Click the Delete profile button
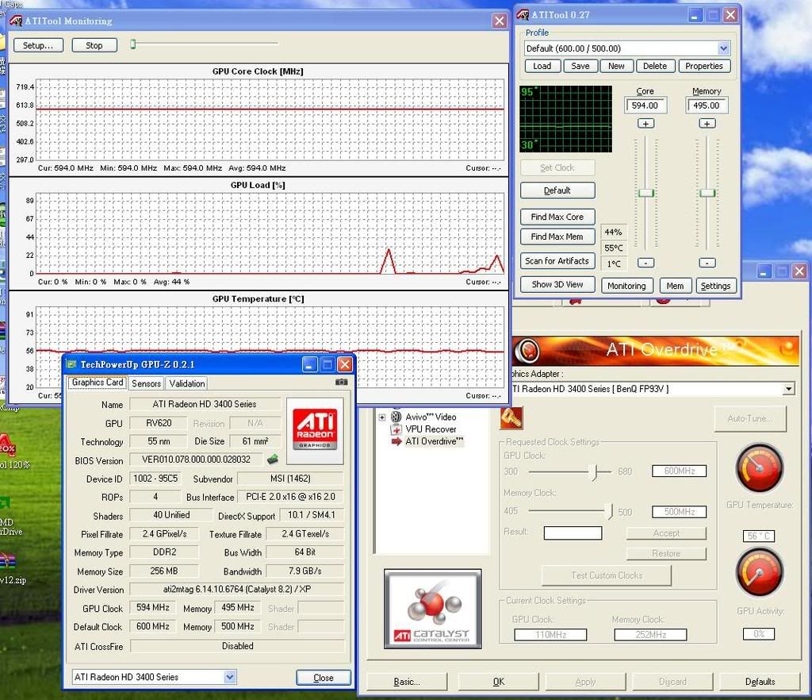812x700 pixels. 655,66
